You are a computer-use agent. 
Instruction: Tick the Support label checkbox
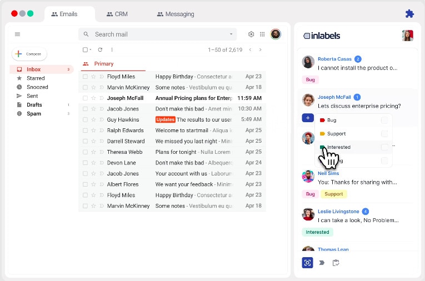coord(384,134)
